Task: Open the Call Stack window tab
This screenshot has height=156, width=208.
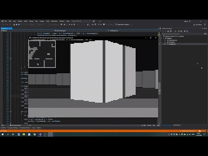Action: tap(3, 128)
